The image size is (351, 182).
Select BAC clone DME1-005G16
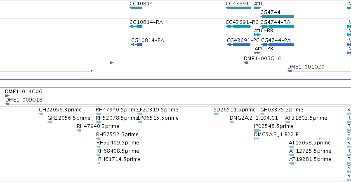[297, 63]
